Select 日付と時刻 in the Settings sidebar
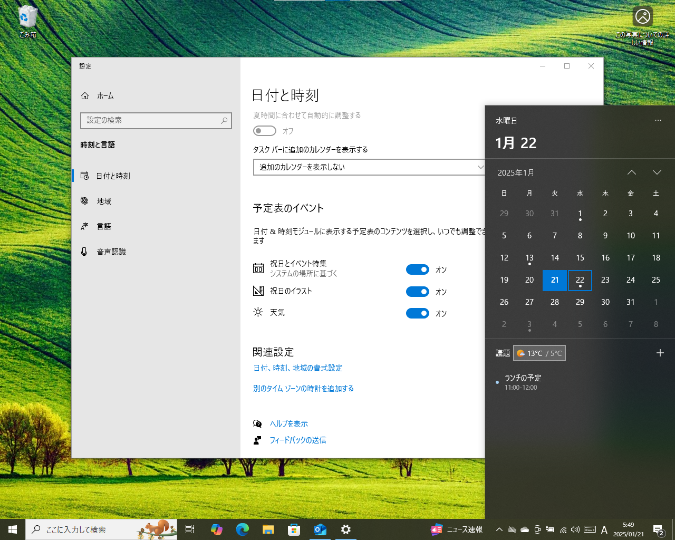 pos(156,176)
